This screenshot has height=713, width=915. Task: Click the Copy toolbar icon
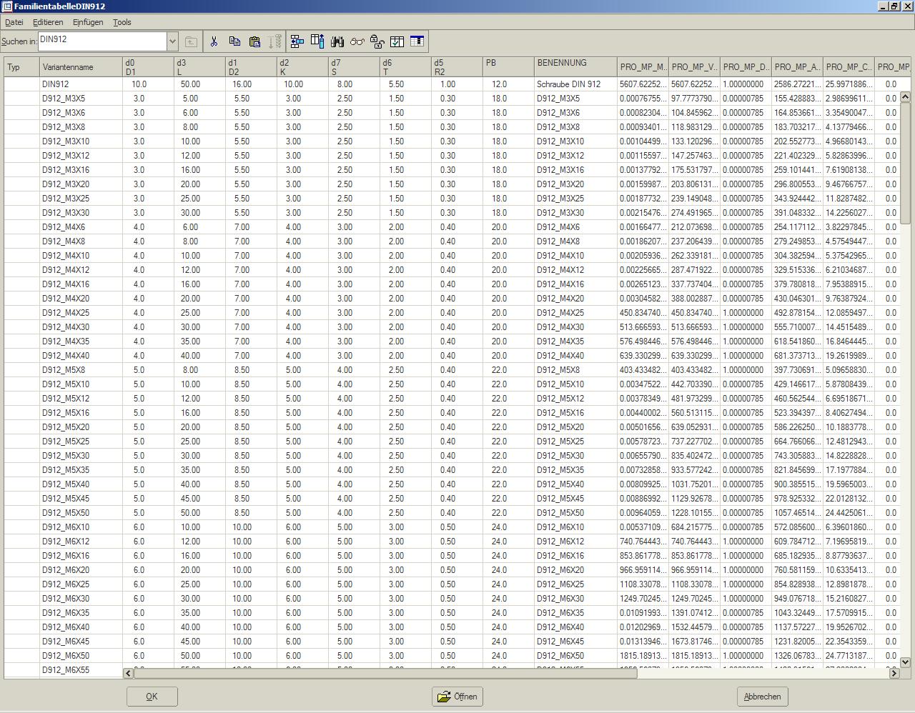[234, 41]
